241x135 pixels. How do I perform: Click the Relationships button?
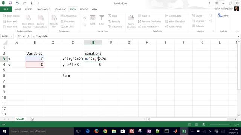pyautogui.click(x=174, y=27)
